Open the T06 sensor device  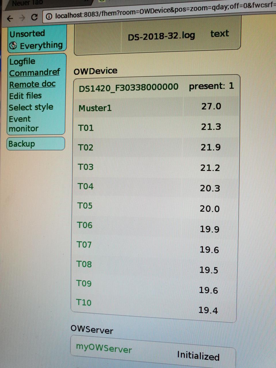[x=85, y=225]
